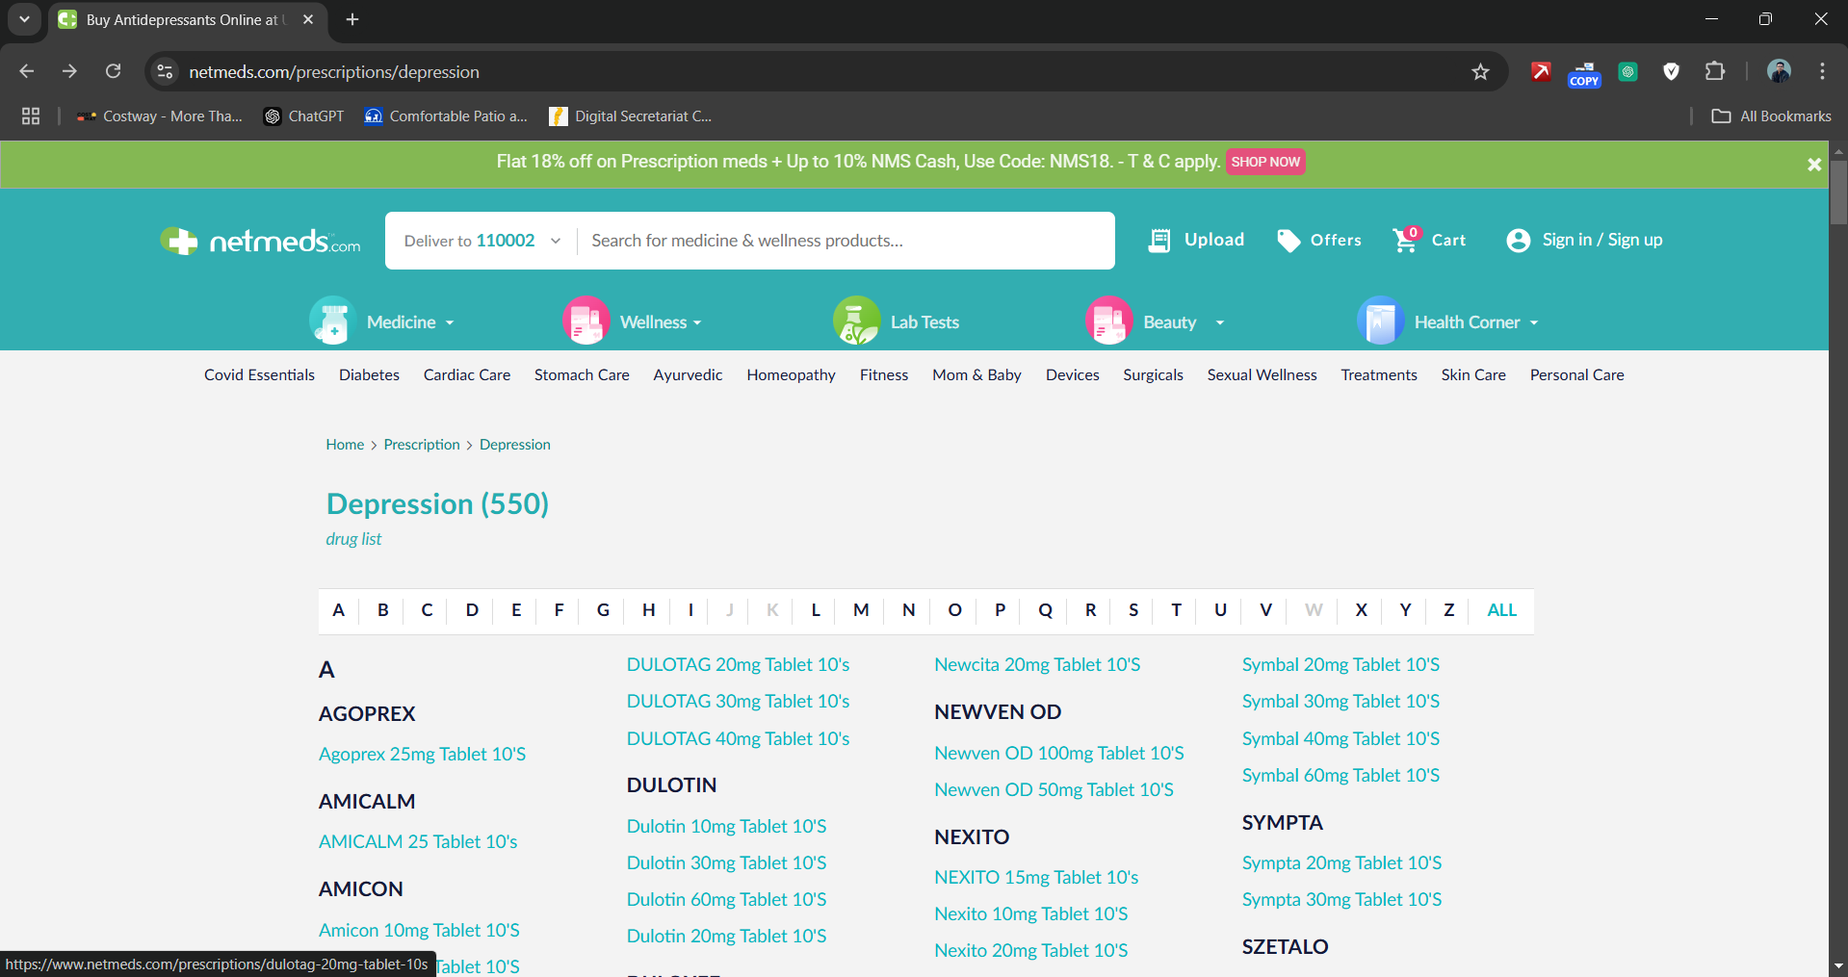
Task: Show ALL drugs in the alphabet filter
Action: (x=1501, y=609)
